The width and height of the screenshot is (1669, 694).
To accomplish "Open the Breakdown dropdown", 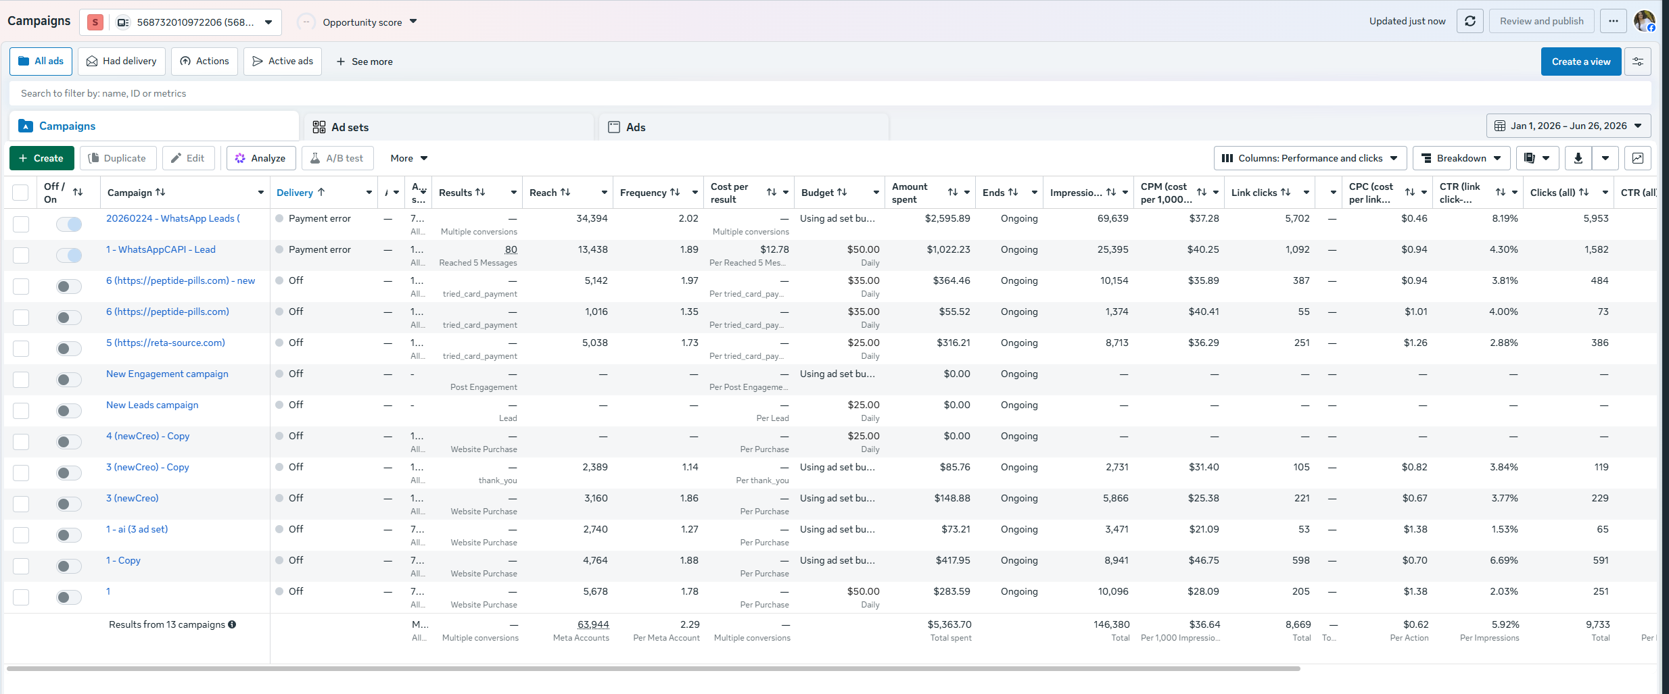I will [x=1461, y=158].
